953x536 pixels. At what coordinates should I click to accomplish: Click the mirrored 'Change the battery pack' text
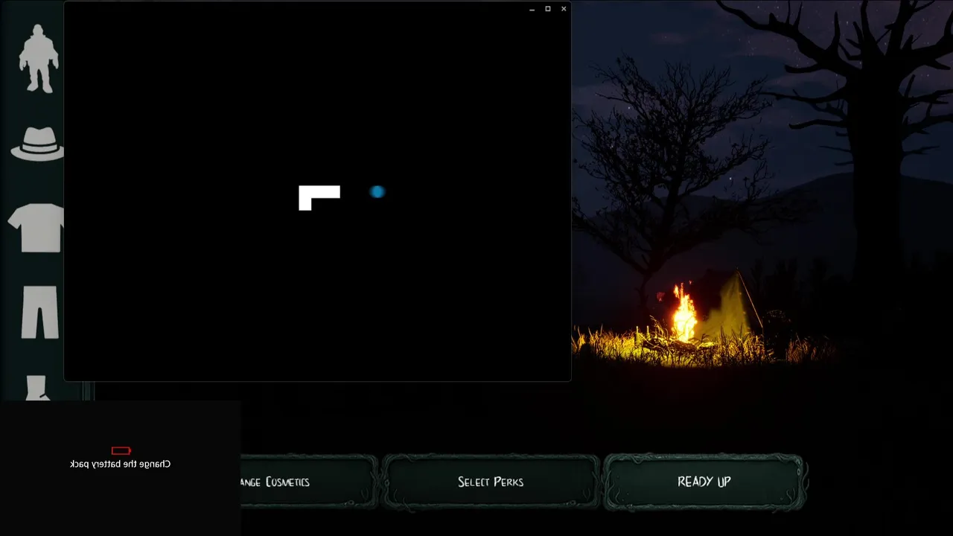click(121, 464)
